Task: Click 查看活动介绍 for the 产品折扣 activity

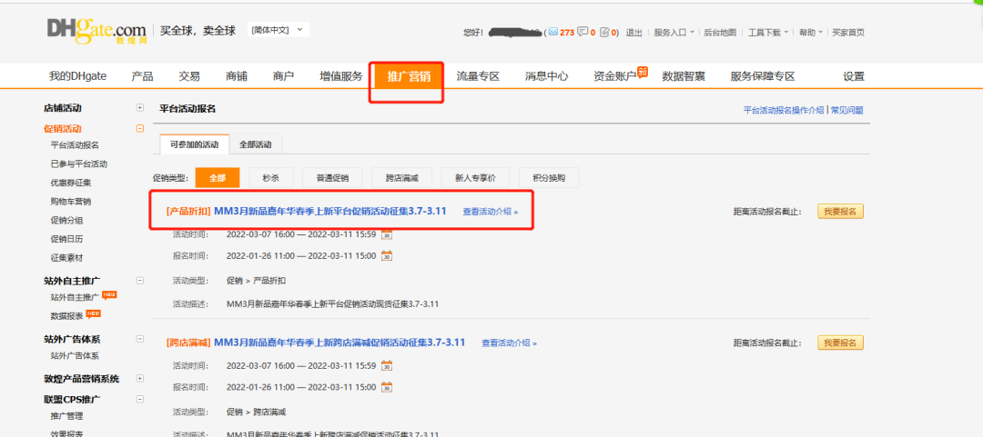Action: [491, 212]
